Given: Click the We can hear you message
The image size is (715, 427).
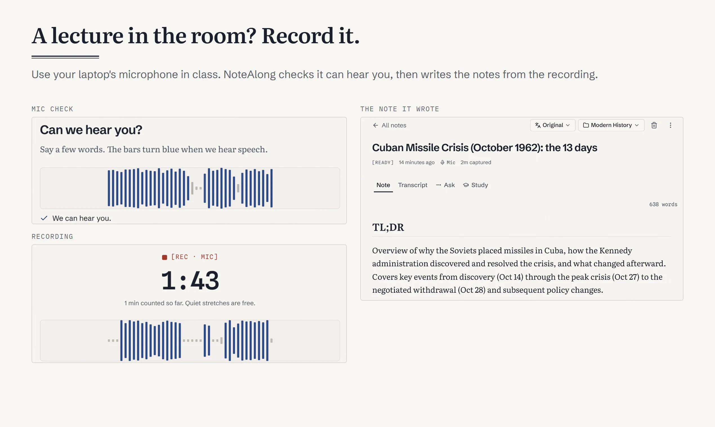Looking at the screenshot, I should 82,218.
